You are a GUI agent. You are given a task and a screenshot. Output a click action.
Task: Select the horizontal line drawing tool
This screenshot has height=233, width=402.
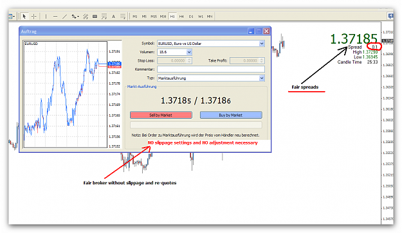pos(55,17)
